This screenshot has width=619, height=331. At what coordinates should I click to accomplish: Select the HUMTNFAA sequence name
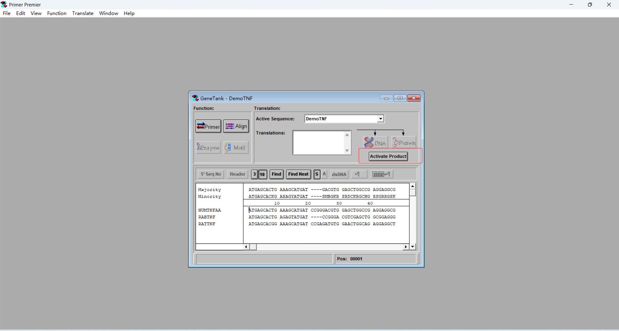pyautogui.click(x=210, y=210)
